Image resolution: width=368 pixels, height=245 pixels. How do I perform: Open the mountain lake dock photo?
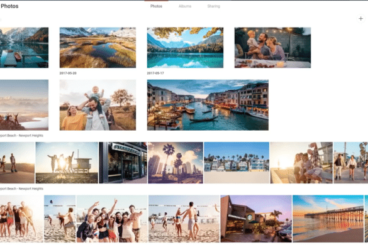tap(24, 48)
